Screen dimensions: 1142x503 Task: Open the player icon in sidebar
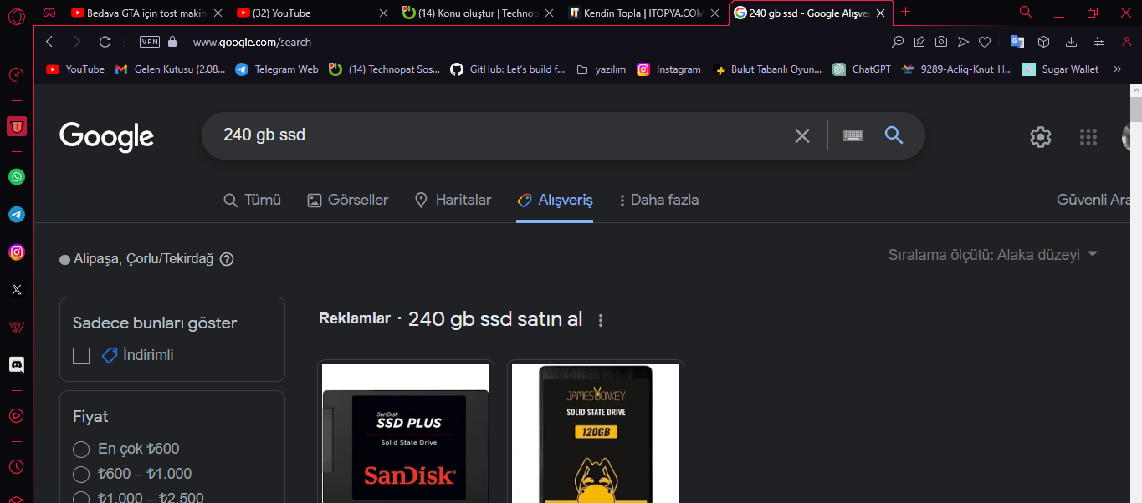coord(17,415)
